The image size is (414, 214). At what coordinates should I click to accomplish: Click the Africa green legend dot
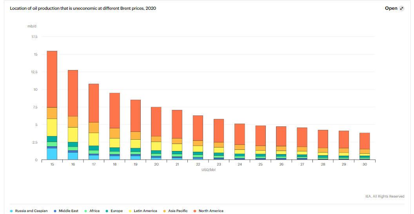85,211
